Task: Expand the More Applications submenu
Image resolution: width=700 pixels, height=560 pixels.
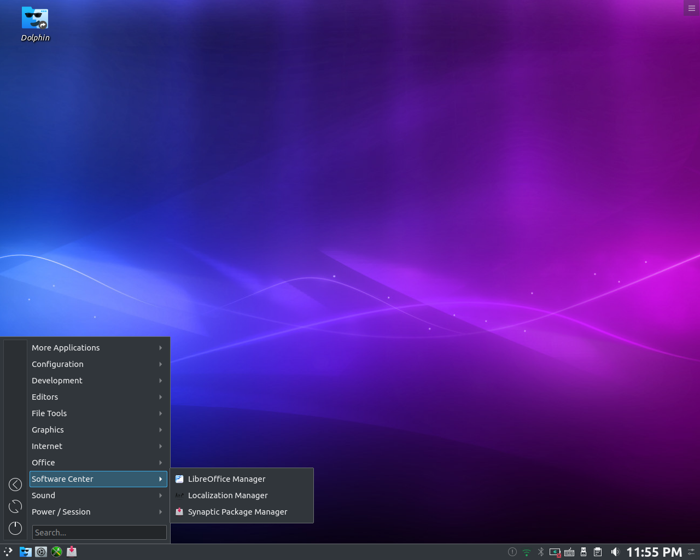Action: click(98, 348)
